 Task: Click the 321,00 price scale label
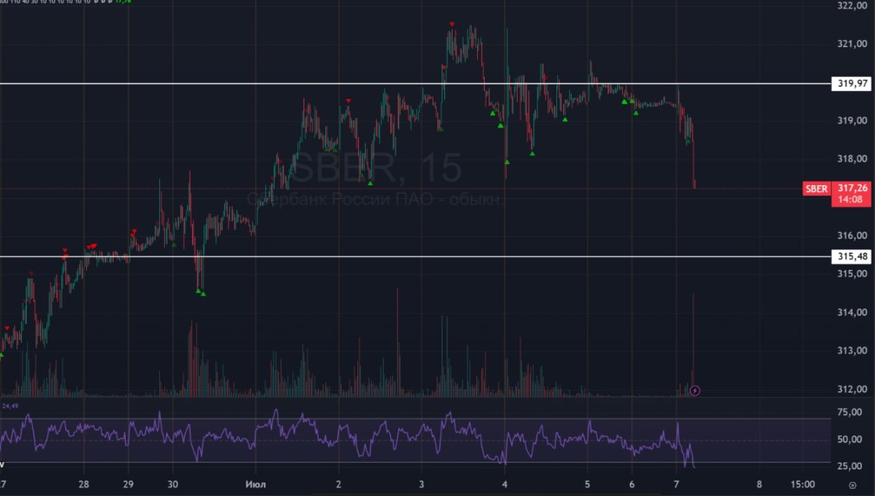tap(852, 44)
